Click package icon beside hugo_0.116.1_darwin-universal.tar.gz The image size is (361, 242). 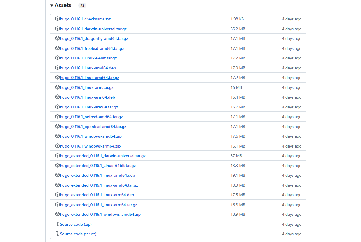pyautogui.click(x=57, y=29)
